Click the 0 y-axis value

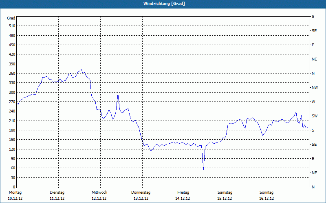pyautogui.click(x=14, y=187)
